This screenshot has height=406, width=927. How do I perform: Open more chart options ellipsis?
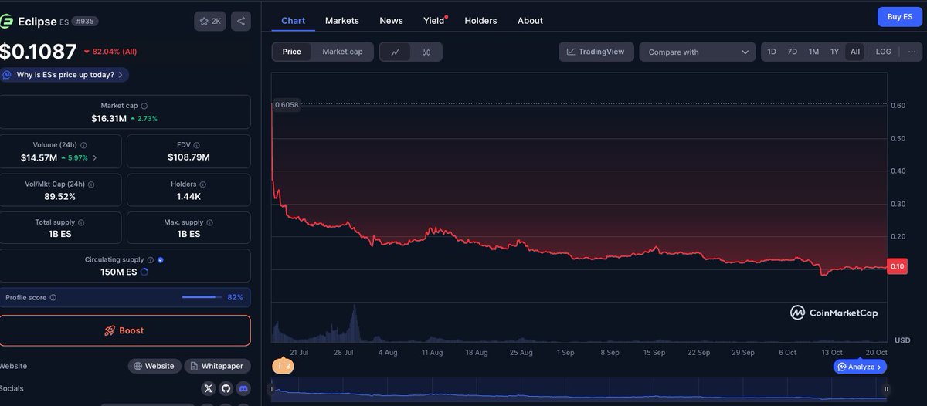[912, 52]
